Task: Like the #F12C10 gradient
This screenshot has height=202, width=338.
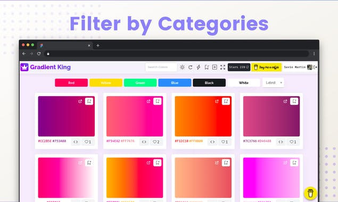Action: tap(225, 142)
